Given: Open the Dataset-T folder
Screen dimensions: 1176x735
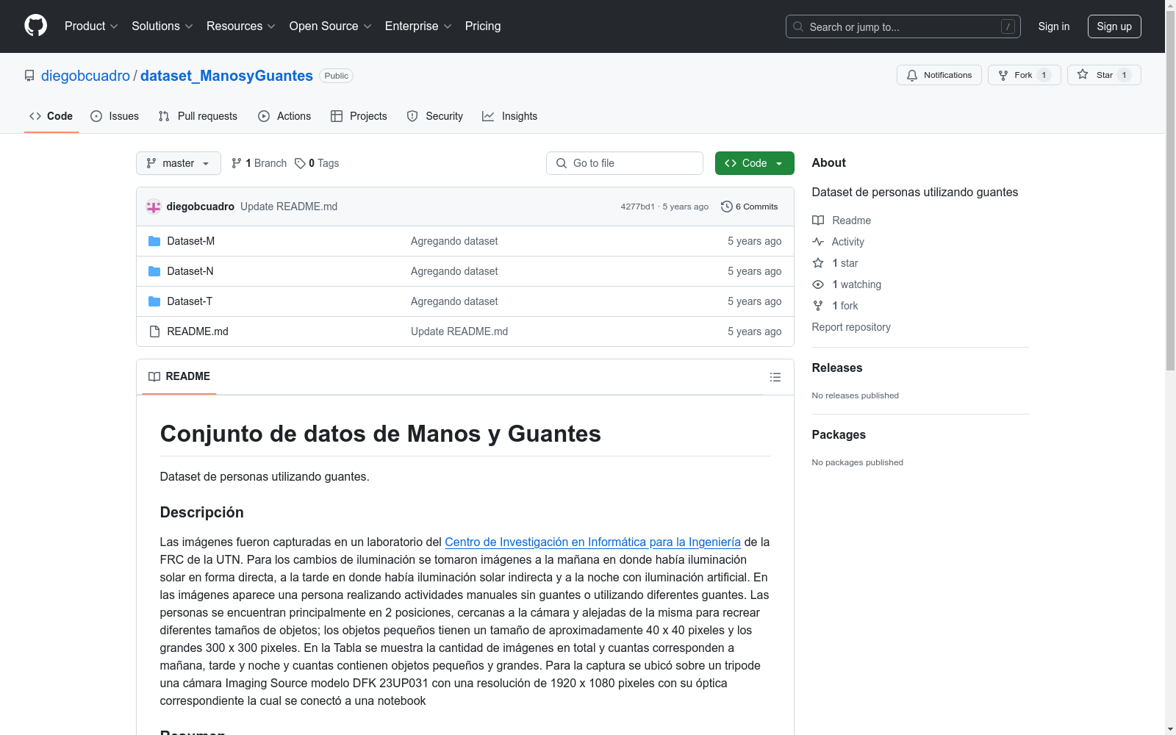Looking at the screenshot, I should (190, 301).
